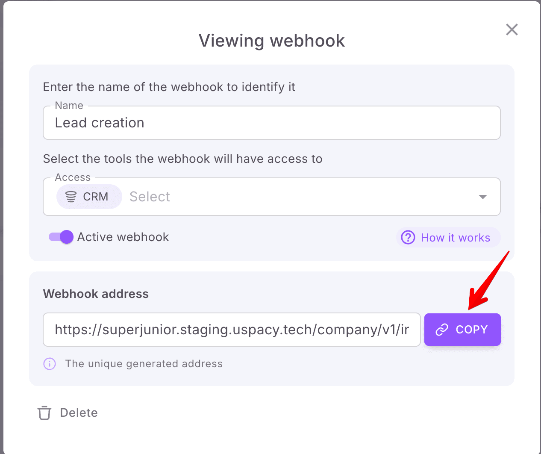Click the Webhook address heading
Viewport: 541px width, 454px height.
96,294
